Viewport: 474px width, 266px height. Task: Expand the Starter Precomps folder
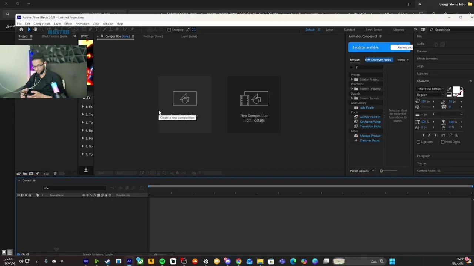coord(352,89)
